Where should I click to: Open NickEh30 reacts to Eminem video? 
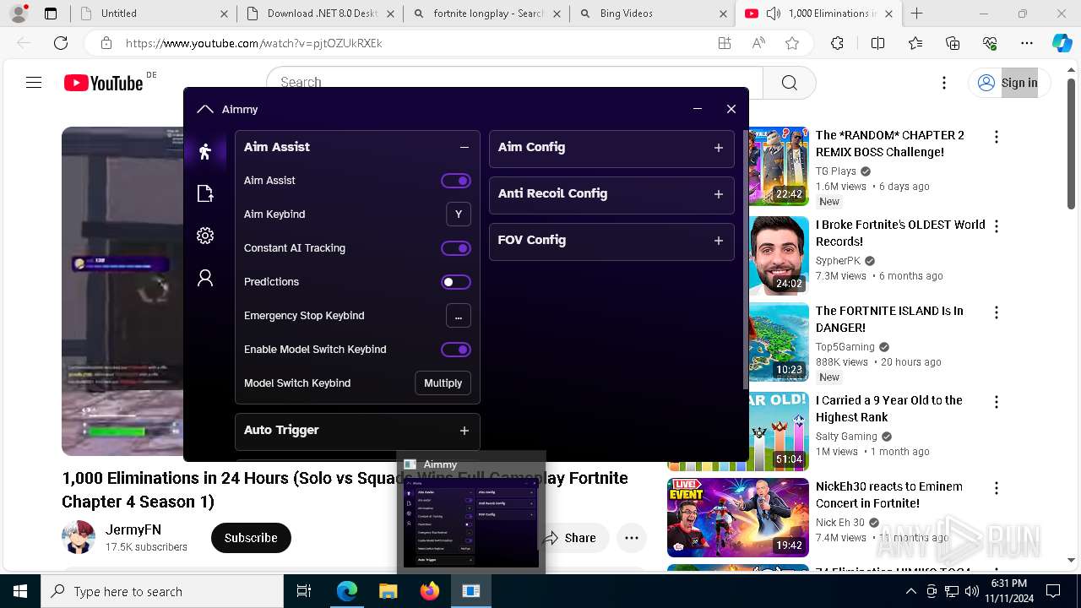(x=889, y=495)
